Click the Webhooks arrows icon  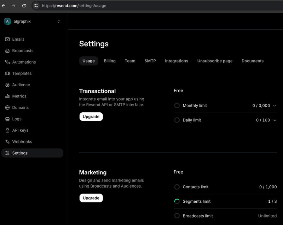tap(7, 142)
